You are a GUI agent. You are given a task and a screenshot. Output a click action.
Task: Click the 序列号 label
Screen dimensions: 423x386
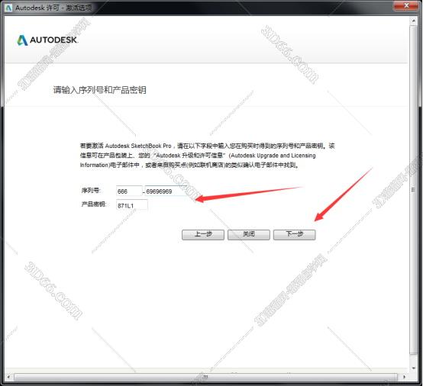coord(91,191)
